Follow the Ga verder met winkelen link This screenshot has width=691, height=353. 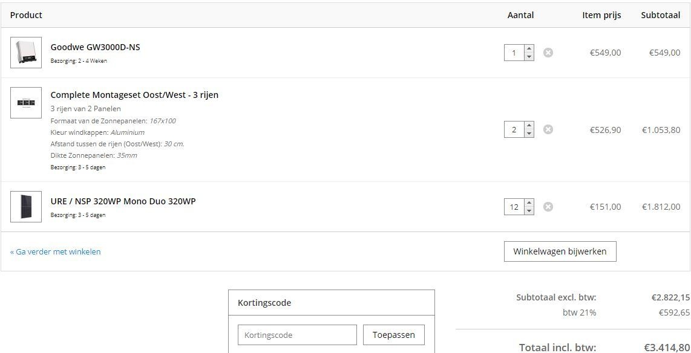point(56,251)
